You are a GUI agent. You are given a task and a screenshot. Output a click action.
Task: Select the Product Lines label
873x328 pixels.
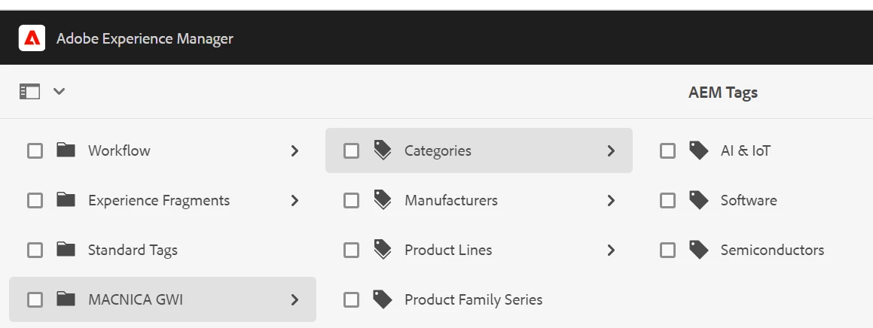[x=448, y=250]
